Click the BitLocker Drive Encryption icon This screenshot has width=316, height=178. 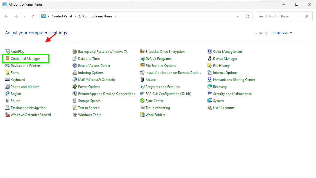click(142, 52)
